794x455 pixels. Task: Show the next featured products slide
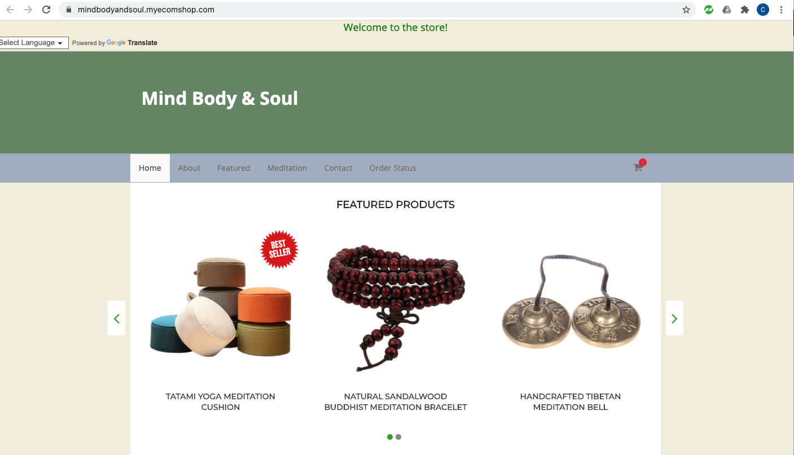click(x=674, y=318)
